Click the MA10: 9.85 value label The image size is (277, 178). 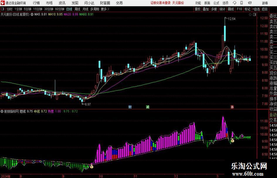55,14
